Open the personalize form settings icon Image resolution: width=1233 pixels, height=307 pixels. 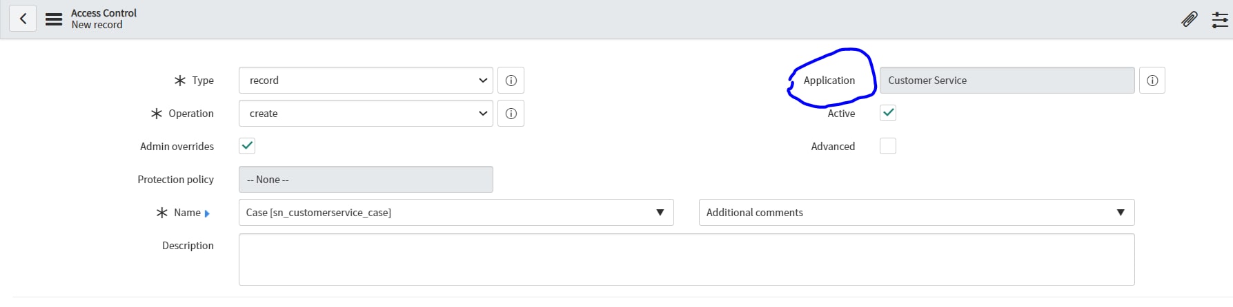(1220, 19)
